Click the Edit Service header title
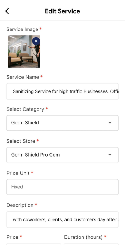The width and height of the screenshot is (125, 245). pyautogui.click(x=62, y=11)
